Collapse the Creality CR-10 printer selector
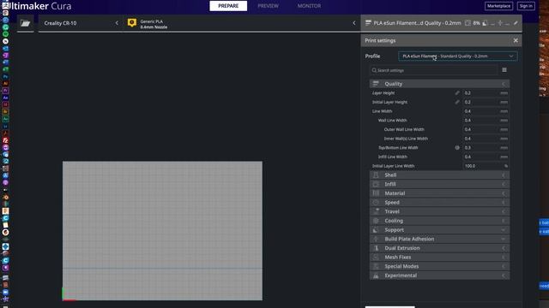Screen dimensions: 549x308 tap(117, 23)
